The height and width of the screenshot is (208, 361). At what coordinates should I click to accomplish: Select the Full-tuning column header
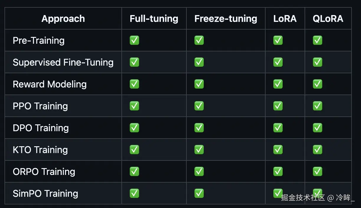tap(154, 19)
